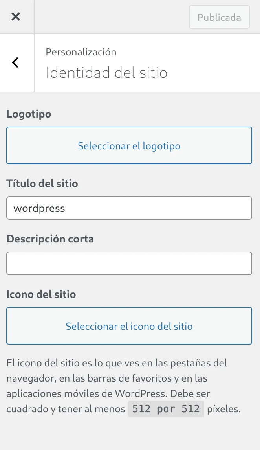Image resolution: width=260 pixels, height=450 pixels.
Task: Click the Descripción corta label
Action: point(50,239)
